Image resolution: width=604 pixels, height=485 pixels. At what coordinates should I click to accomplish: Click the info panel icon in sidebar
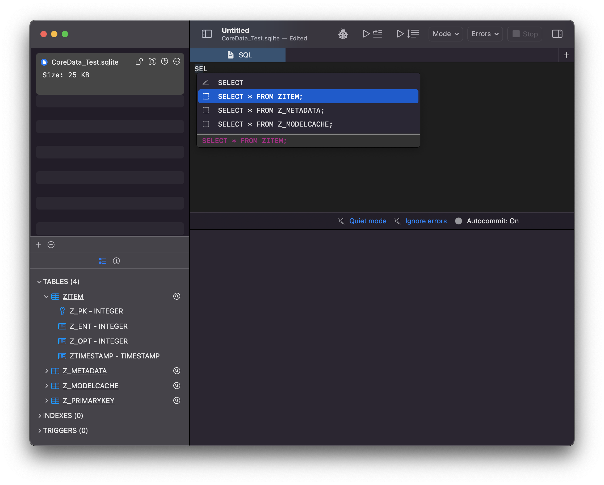pos(116,261)
